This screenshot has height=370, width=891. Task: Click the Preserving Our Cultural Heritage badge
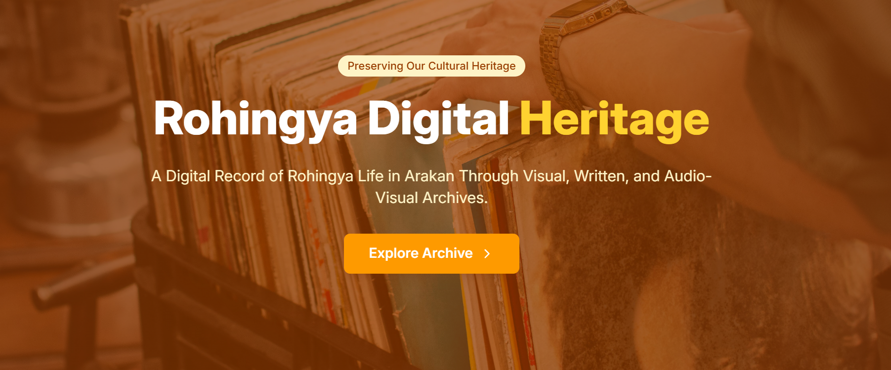431,66
